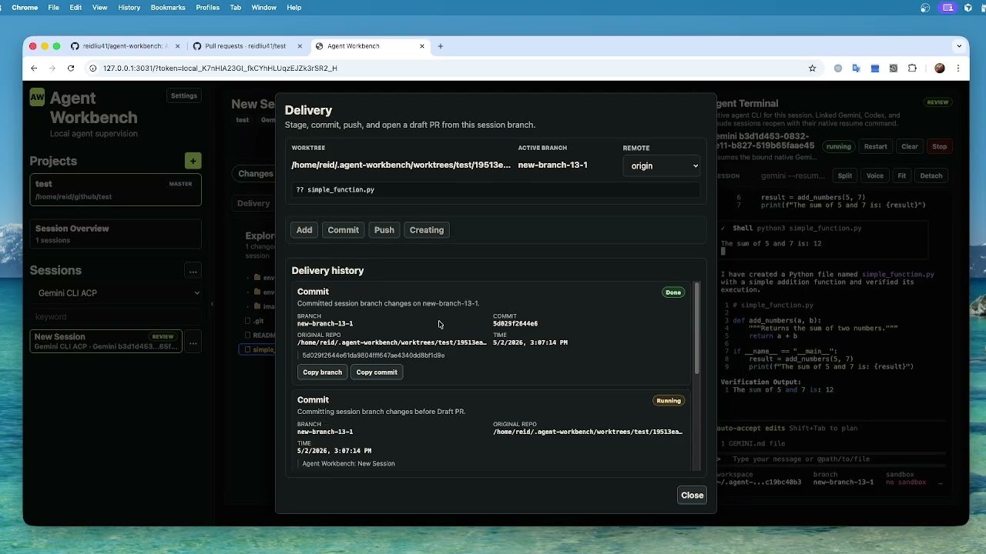Open the Delivery button behind the dialog

(253, 204)
